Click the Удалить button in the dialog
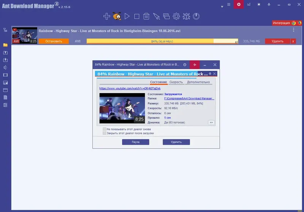The image size is (304, 212). pyautogui.click(x=176, y=142)
